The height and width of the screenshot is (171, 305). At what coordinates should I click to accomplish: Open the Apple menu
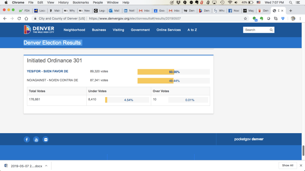pyautogui.click(x=6, y=2)
